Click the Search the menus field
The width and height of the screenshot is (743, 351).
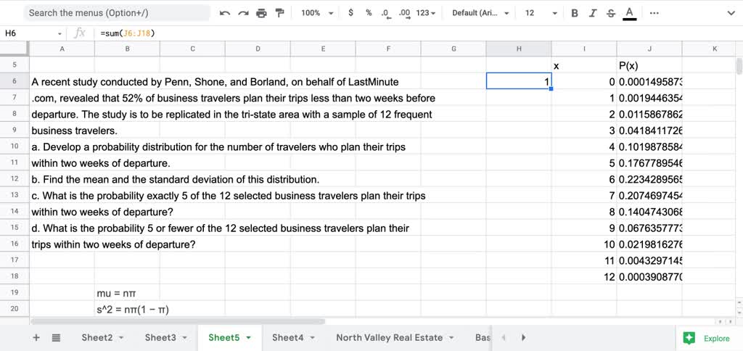point(116,13)
